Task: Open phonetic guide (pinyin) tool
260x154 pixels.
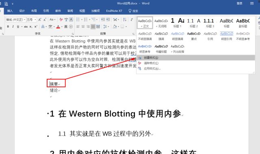Action: (66, 20)
